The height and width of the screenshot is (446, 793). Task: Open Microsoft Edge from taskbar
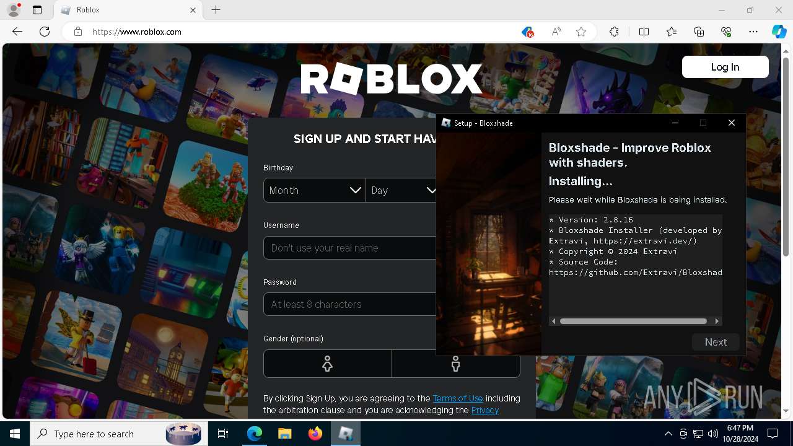(255, 434)
